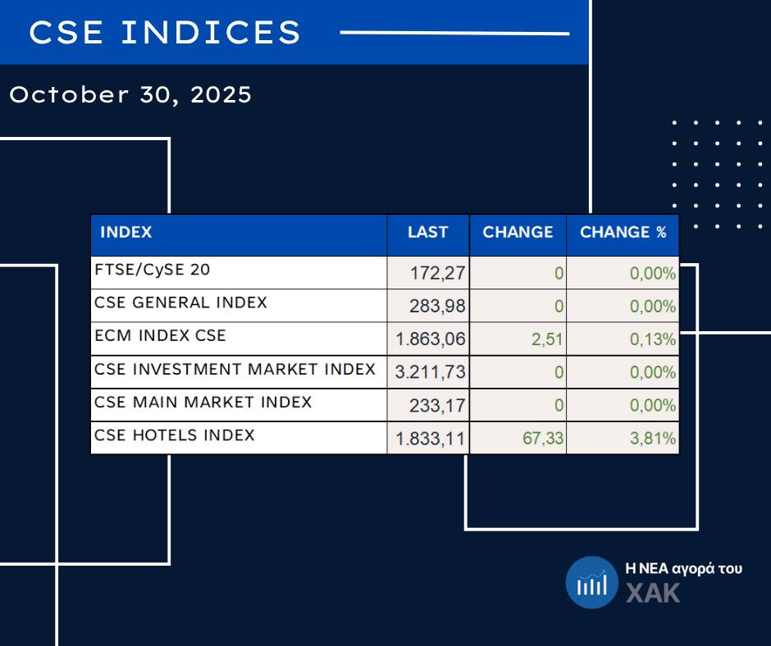Click the CHANGE column header
Image resolution: width=771 pixels, height=646 pixels.
click(518, 233)
